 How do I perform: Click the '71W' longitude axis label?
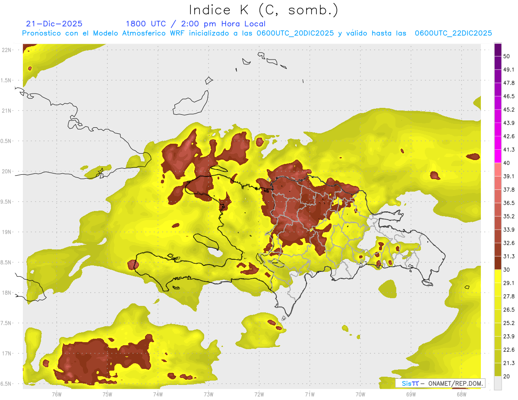310,394
